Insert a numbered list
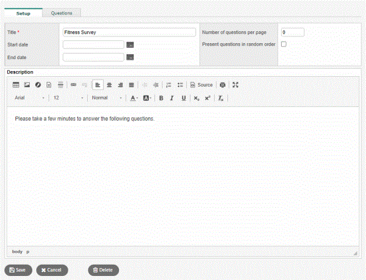This screenshot has width=366, height=280. coord(169,85)
